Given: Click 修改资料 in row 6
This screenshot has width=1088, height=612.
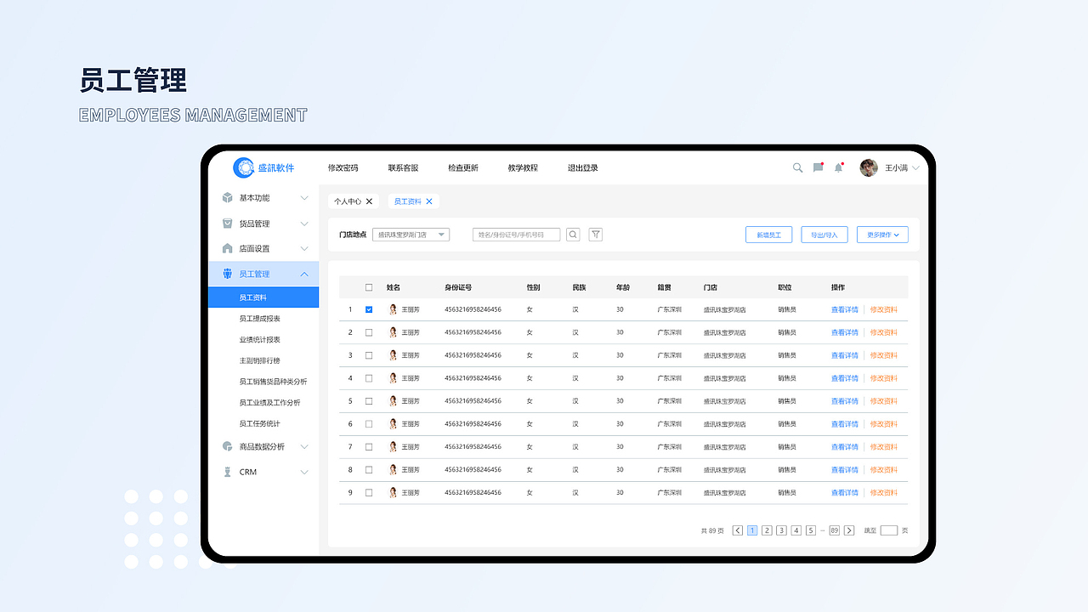Looking at the screenshot, I should (884, 424).
